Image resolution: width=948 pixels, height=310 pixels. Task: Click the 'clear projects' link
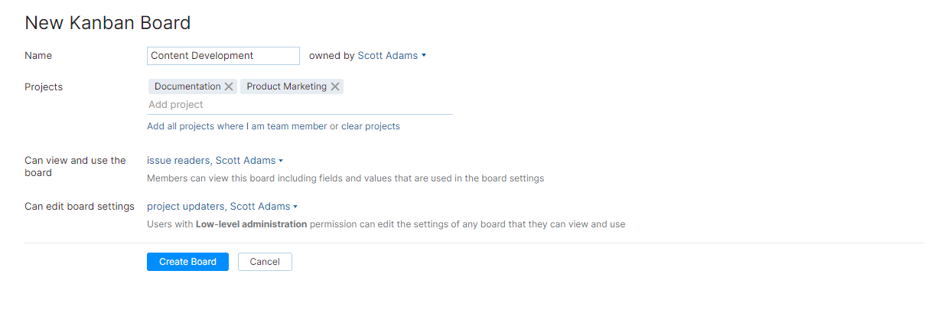370,126
